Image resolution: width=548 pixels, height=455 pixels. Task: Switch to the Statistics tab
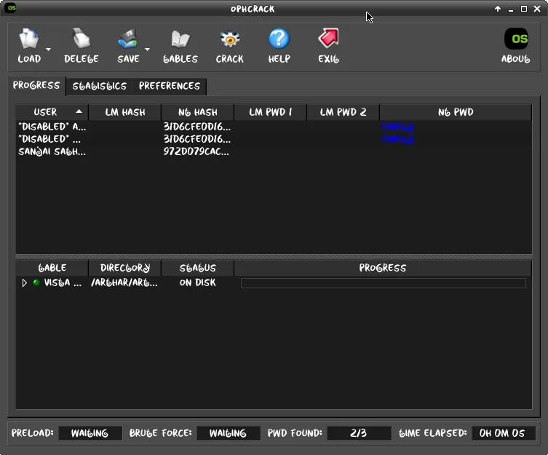99,86
